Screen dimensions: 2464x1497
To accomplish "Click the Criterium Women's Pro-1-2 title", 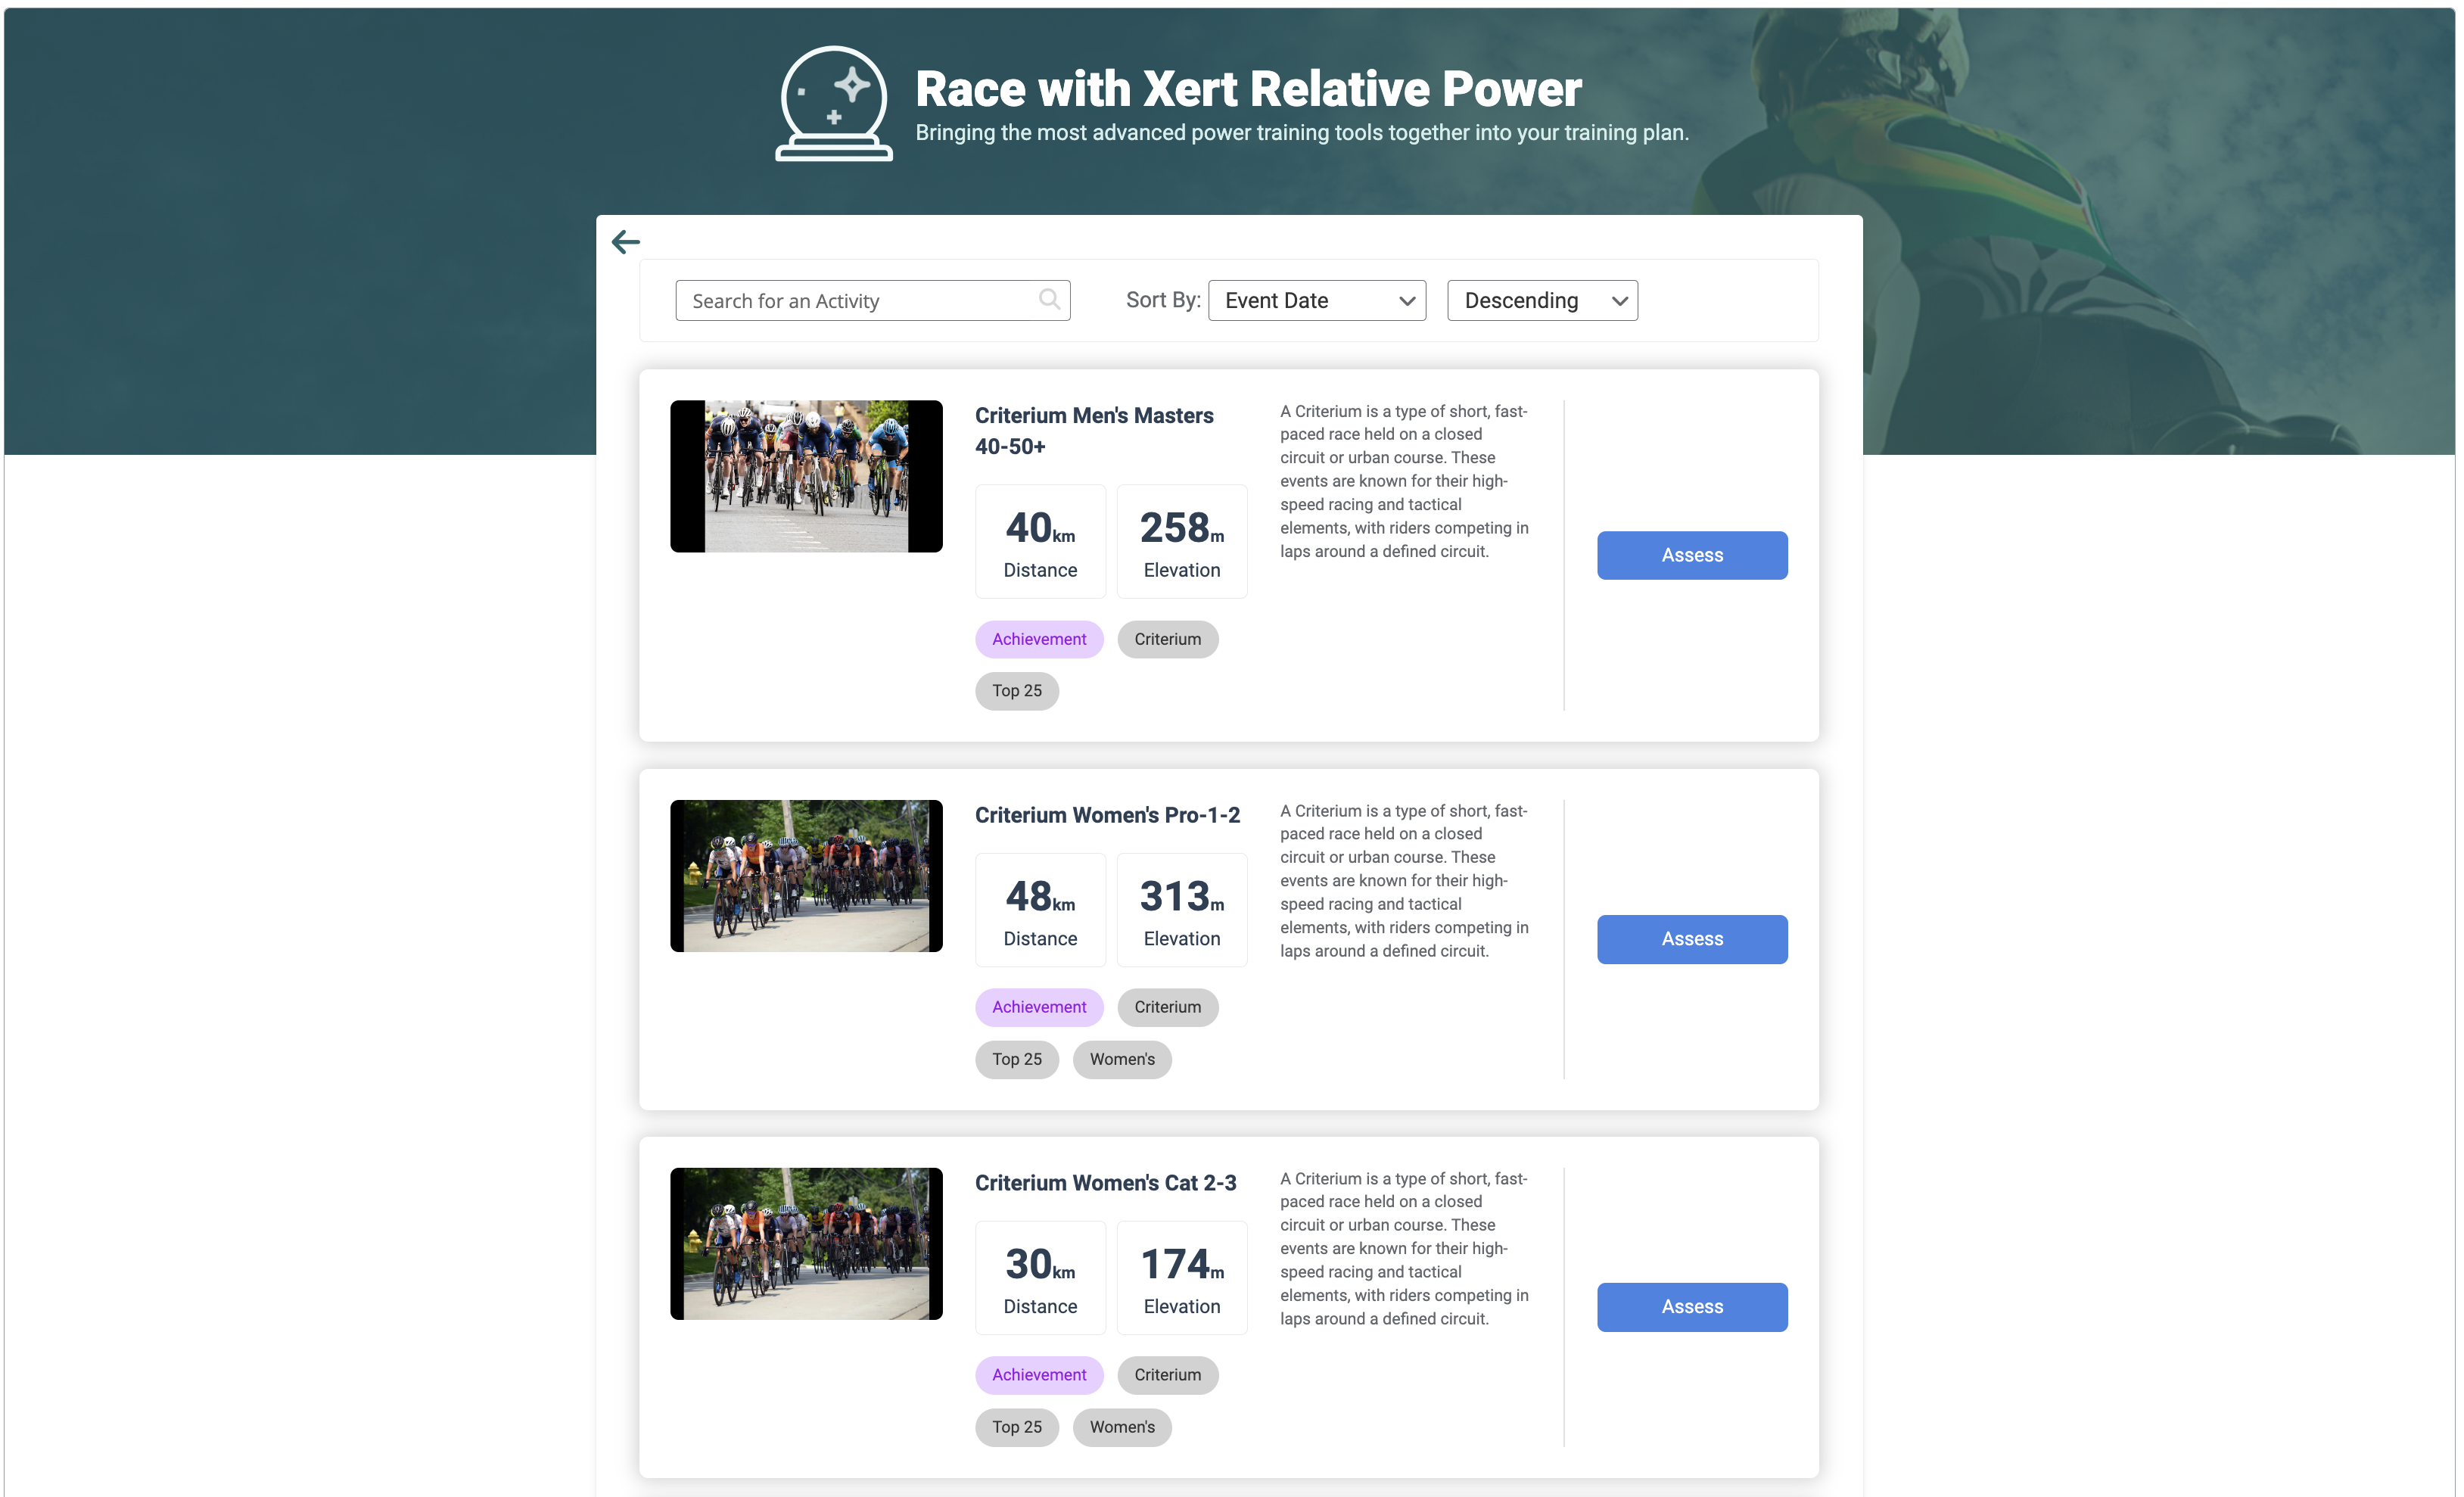I will pyautogui.click(x=1107, y=815).
